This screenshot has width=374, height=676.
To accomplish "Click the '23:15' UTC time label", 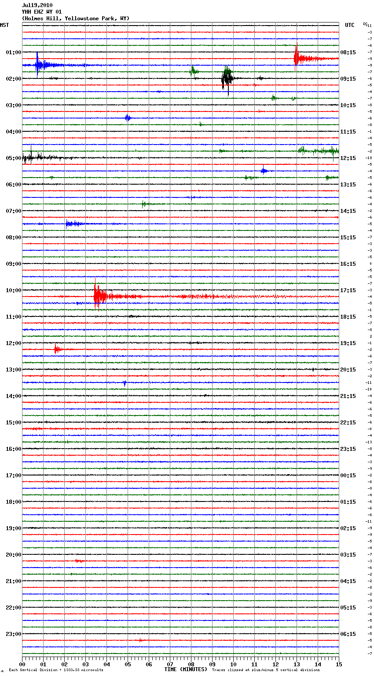I will click(348, 449).
